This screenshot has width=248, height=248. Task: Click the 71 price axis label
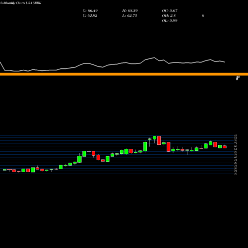point(236,143)
